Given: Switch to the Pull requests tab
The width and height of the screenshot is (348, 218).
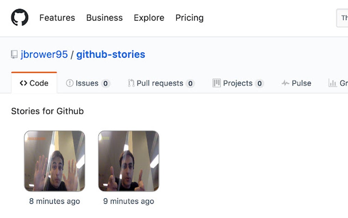Looking at the screenshot, I should pos(160,83).
